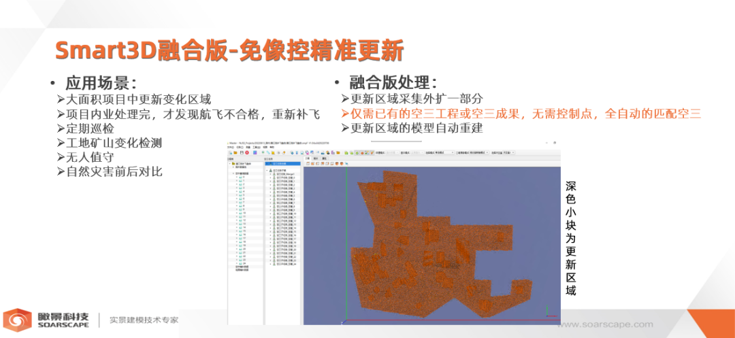The image size is (735, 338).
Task: Open the 视图 menu
Action: [x=265, y=147]
